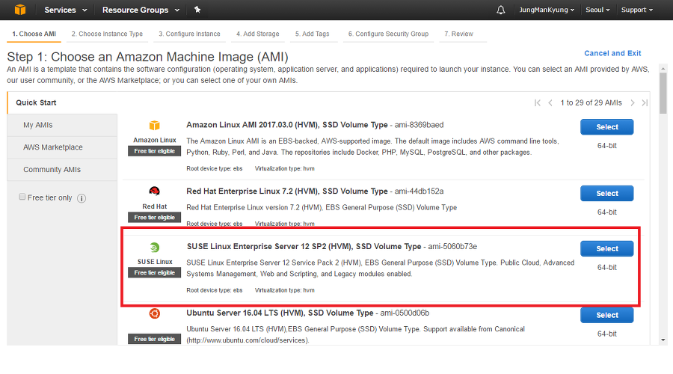
Task: Enable the Free tier only checkbox
Action: point(22,197)
